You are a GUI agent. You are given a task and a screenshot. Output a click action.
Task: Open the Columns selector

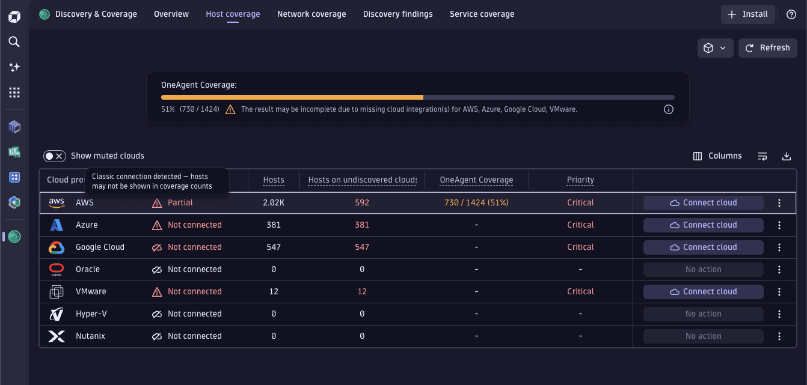pyautogui.click(x=717, y=156)
